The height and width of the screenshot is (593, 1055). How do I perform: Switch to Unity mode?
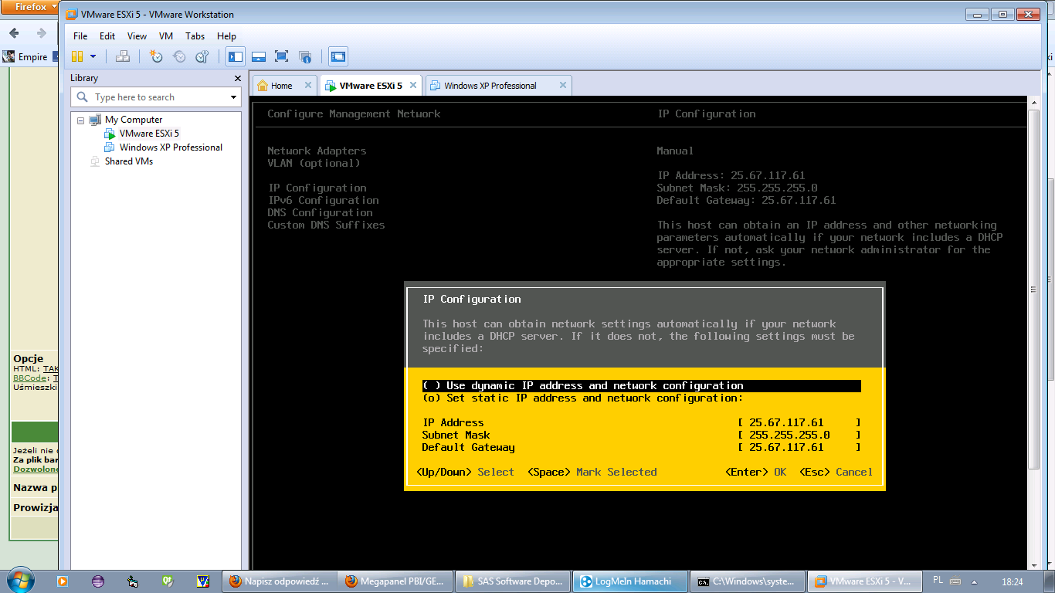coord(305,56)
